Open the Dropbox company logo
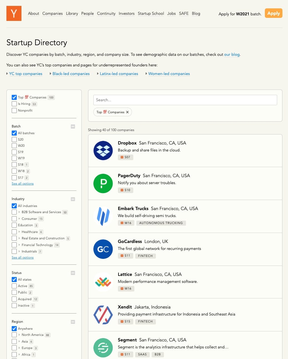This screenshot has width=288, height=359. coord(103,151)
